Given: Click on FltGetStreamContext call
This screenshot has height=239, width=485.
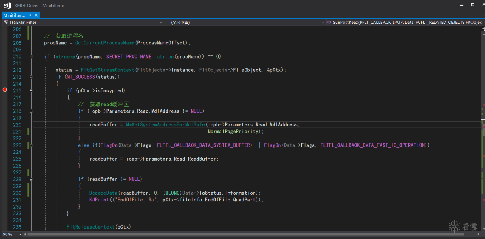Looking at the screenshot, I should coord(108,70).
